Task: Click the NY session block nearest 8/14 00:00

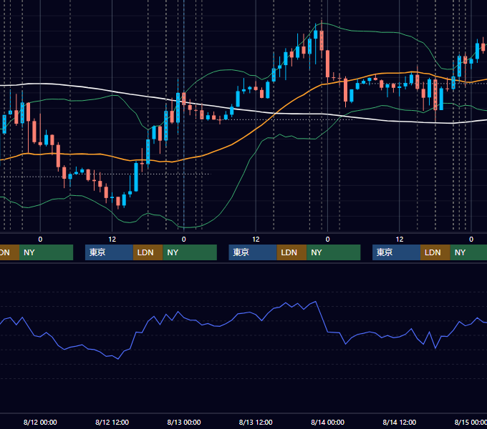Action: click(334, 252)
